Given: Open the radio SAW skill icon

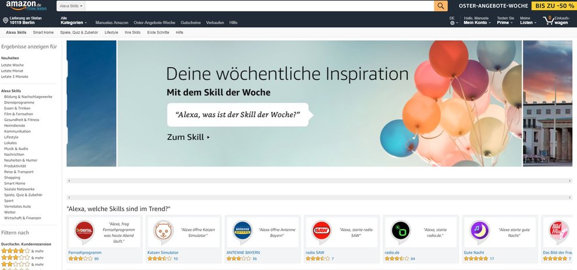Looking at the screenshot, I should click(x=321, y=232).
